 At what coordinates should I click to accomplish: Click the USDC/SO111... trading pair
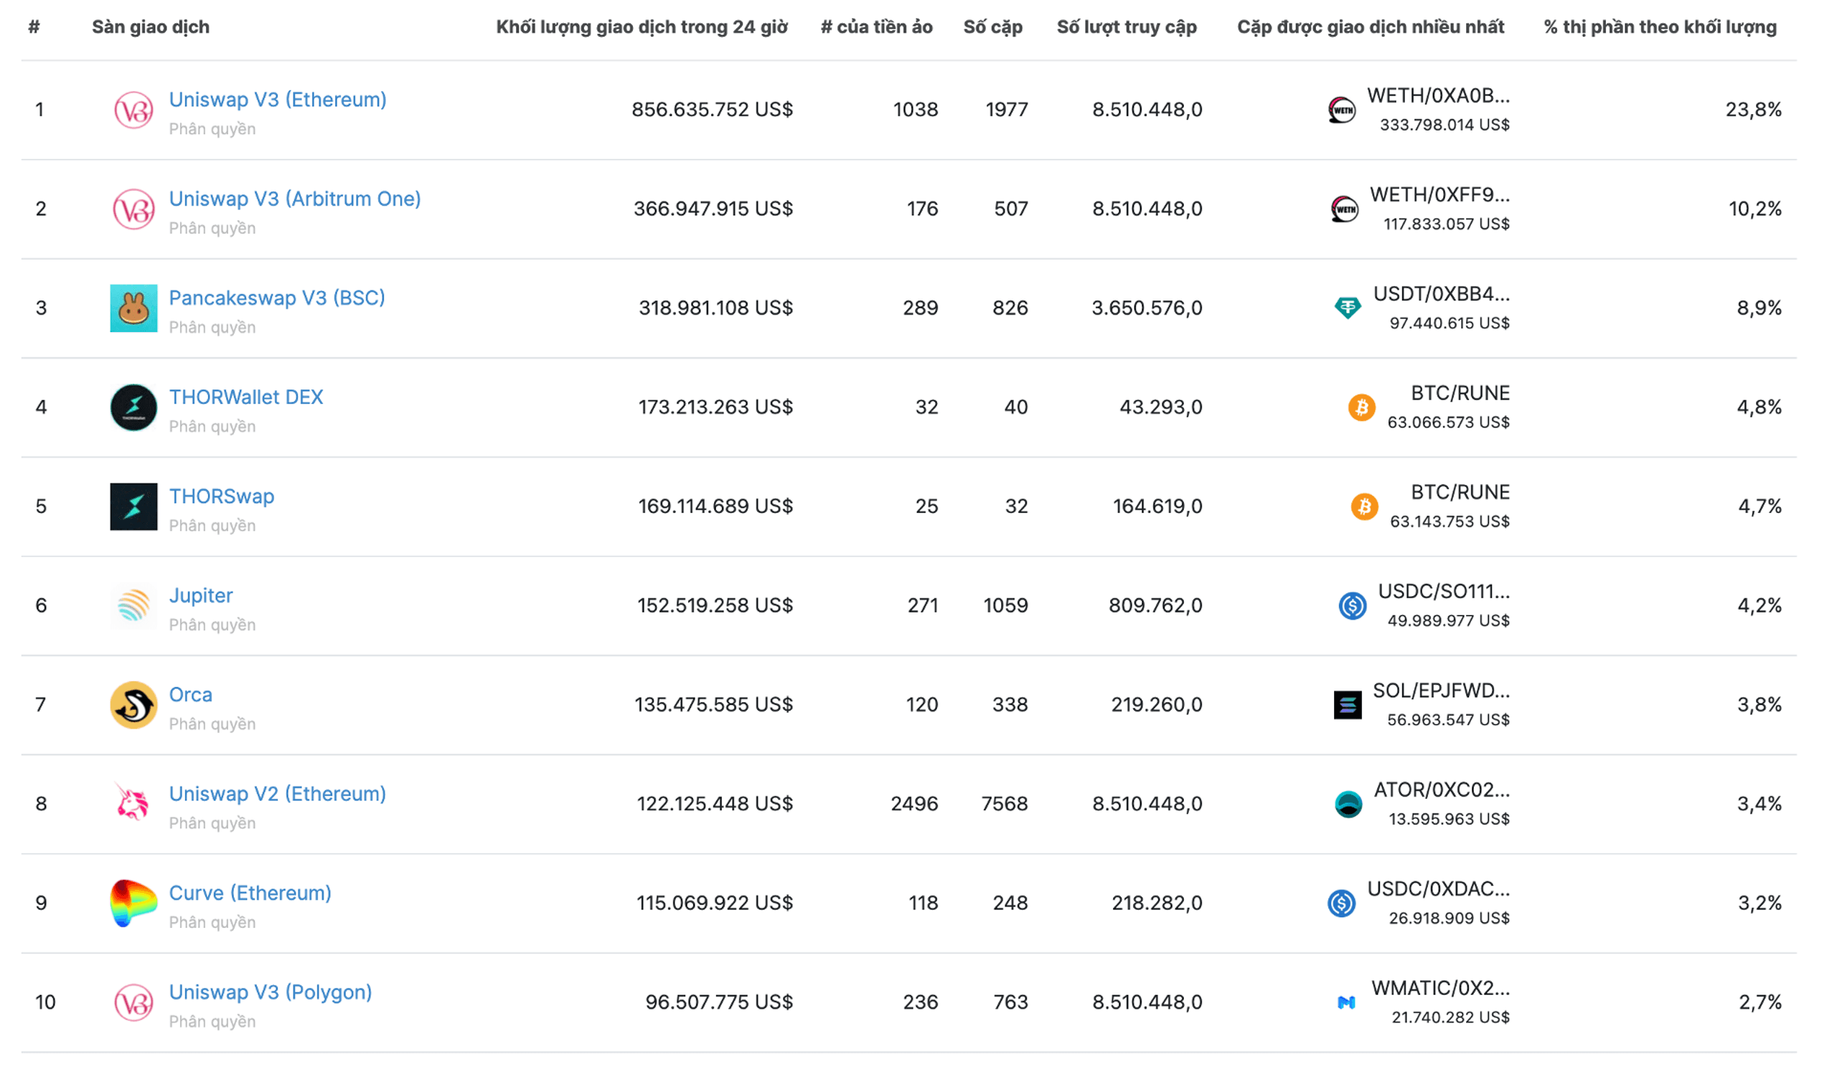pyautogui.click(x=1444, y=592)
